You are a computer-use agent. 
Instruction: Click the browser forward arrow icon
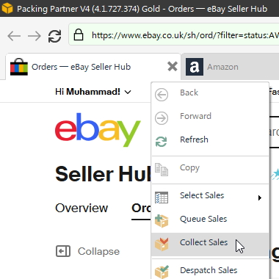(x=35, y=36)
